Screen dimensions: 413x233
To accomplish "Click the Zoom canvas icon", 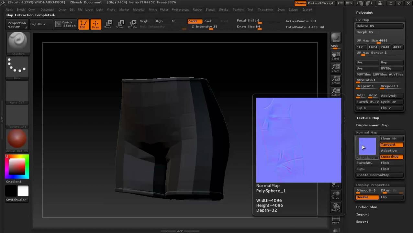I will (336, 68).
